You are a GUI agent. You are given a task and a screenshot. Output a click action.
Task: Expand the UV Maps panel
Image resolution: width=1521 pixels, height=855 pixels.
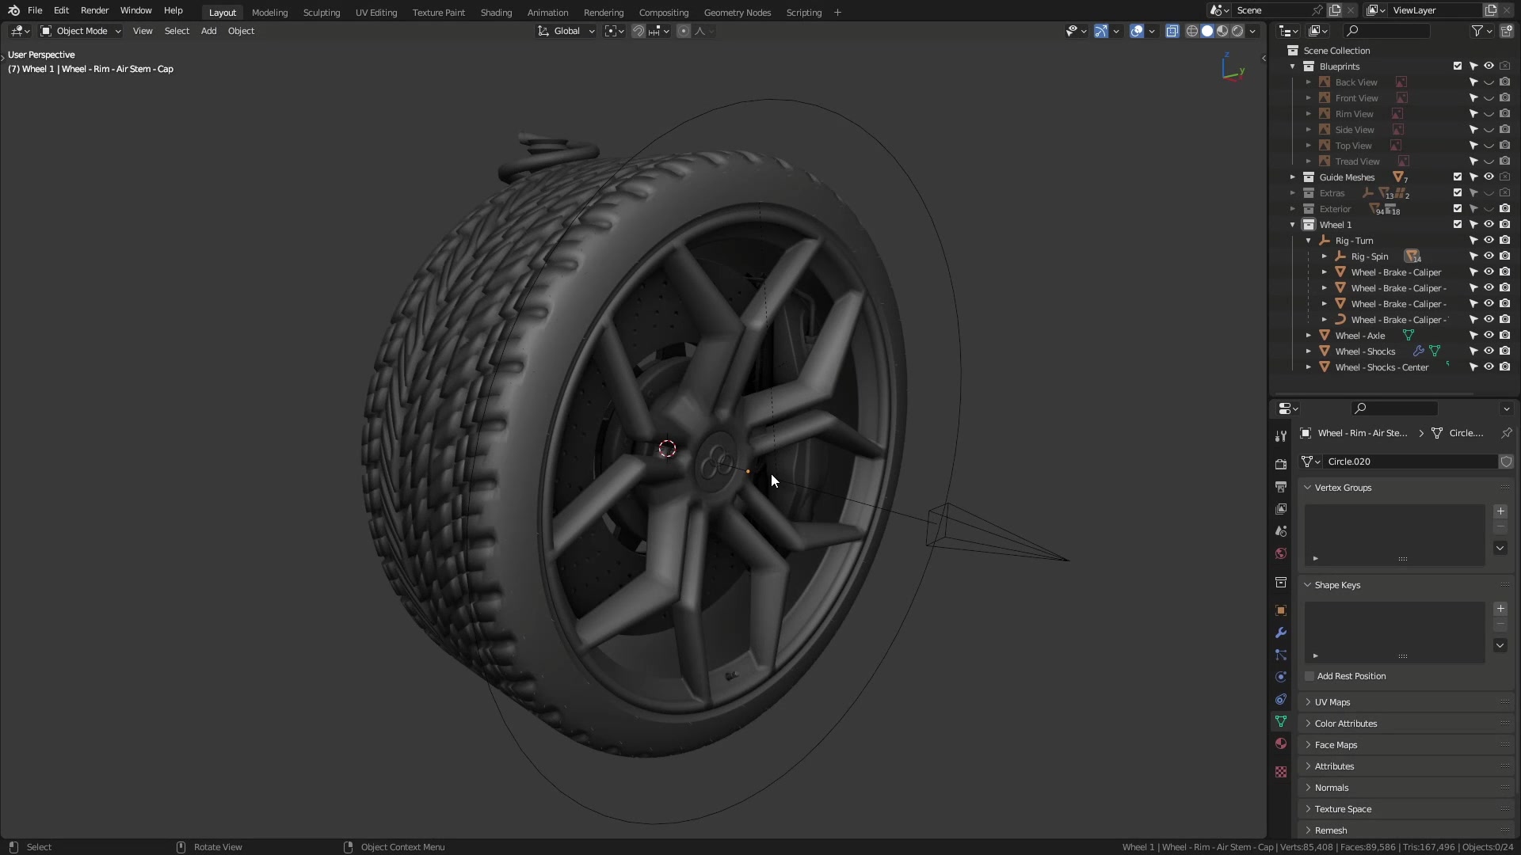point(1332,702)
